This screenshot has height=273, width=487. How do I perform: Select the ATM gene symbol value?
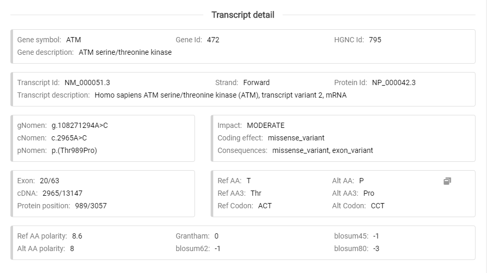(x=74, y=40)
